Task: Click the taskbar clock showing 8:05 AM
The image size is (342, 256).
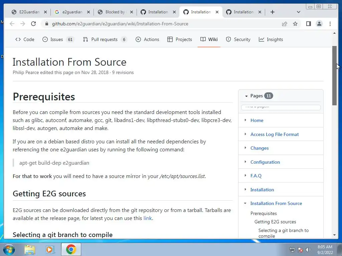Action: (325, 250)
